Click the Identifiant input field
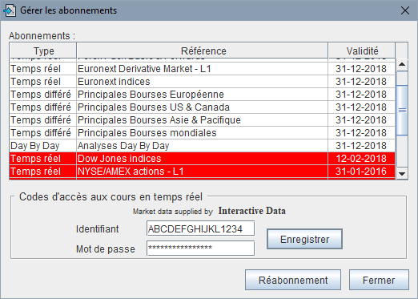This screenshot has height=299, width=418. [200, 228]
